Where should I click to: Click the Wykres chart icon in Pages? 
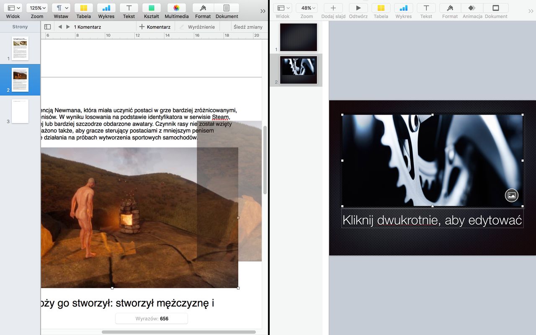(106, 8)
